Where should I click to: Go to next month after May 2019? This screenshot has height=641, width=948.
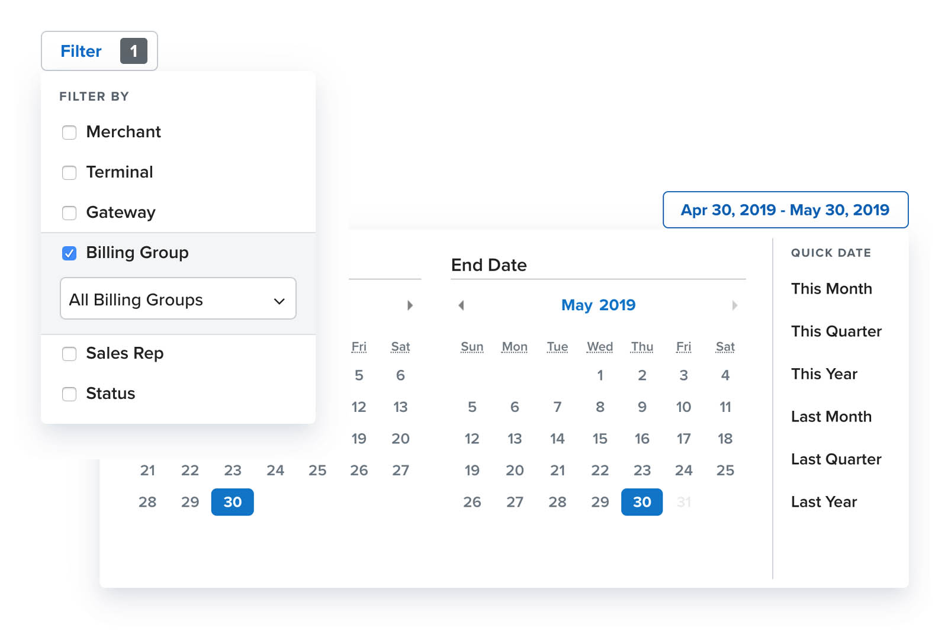[734, 305]
